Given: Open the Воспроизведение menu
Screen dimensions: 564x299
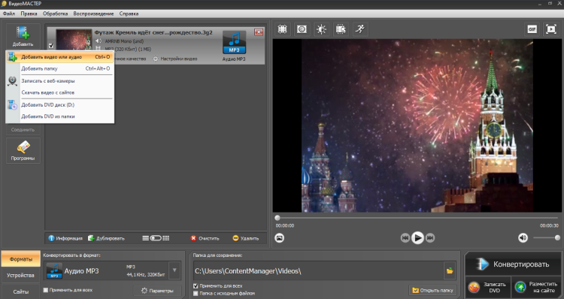Looking at the screenshot, I should coord(93,14).
